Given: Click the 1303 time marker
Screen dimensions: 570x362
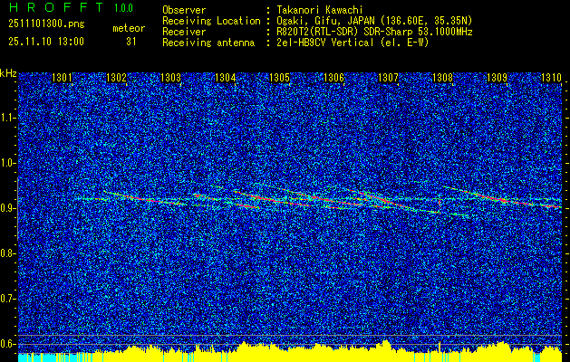Looking at the screenshot, I should coord(171,78).
